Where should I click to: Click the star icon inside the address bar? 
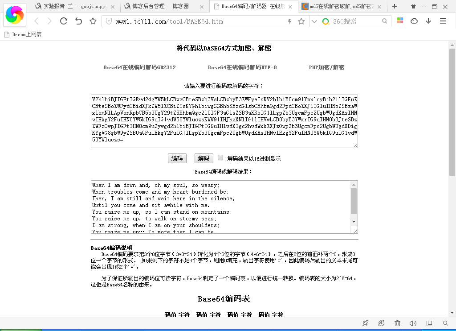[x=301, y=21]
